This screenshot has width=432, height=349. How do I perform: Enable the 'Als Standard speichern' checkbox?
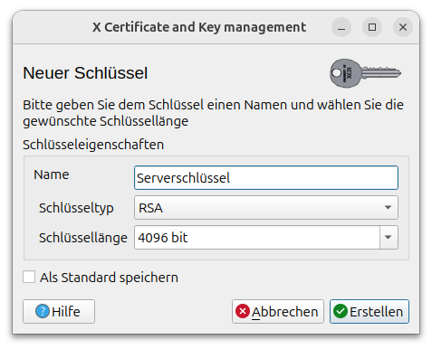(29, 277)
